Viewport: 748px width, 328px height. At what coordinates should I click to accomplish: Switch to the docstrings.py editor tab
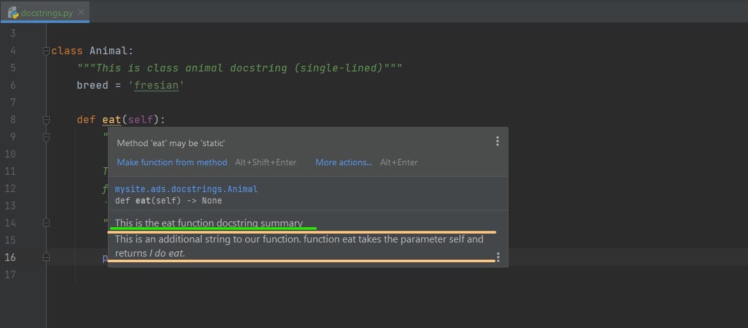(44, 13)
